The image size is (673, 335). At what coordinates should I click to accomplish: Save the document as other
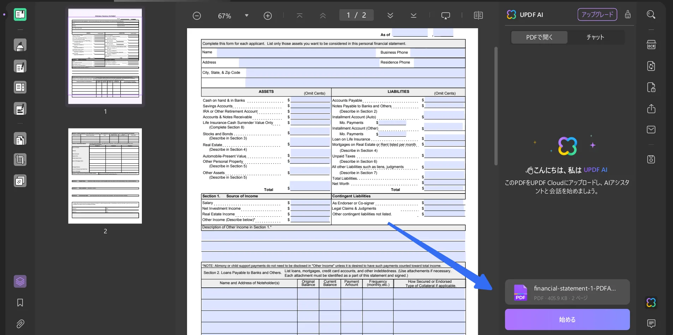pos(651,159)
